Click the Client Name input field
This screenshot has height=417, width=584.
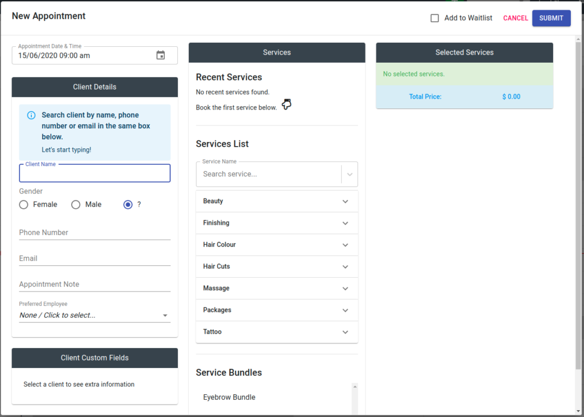click(x=94, y=173)
